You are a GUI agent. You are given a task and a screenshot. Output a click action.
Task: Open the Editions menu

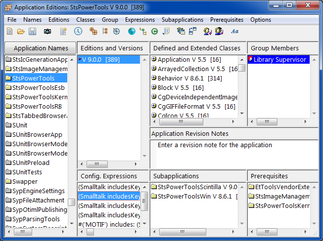59,20
